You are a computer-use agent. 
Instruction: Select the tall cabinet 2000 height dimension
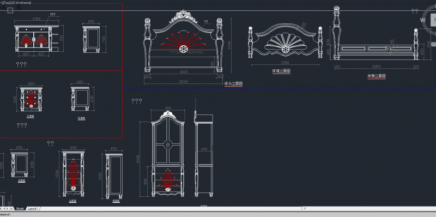138,159
